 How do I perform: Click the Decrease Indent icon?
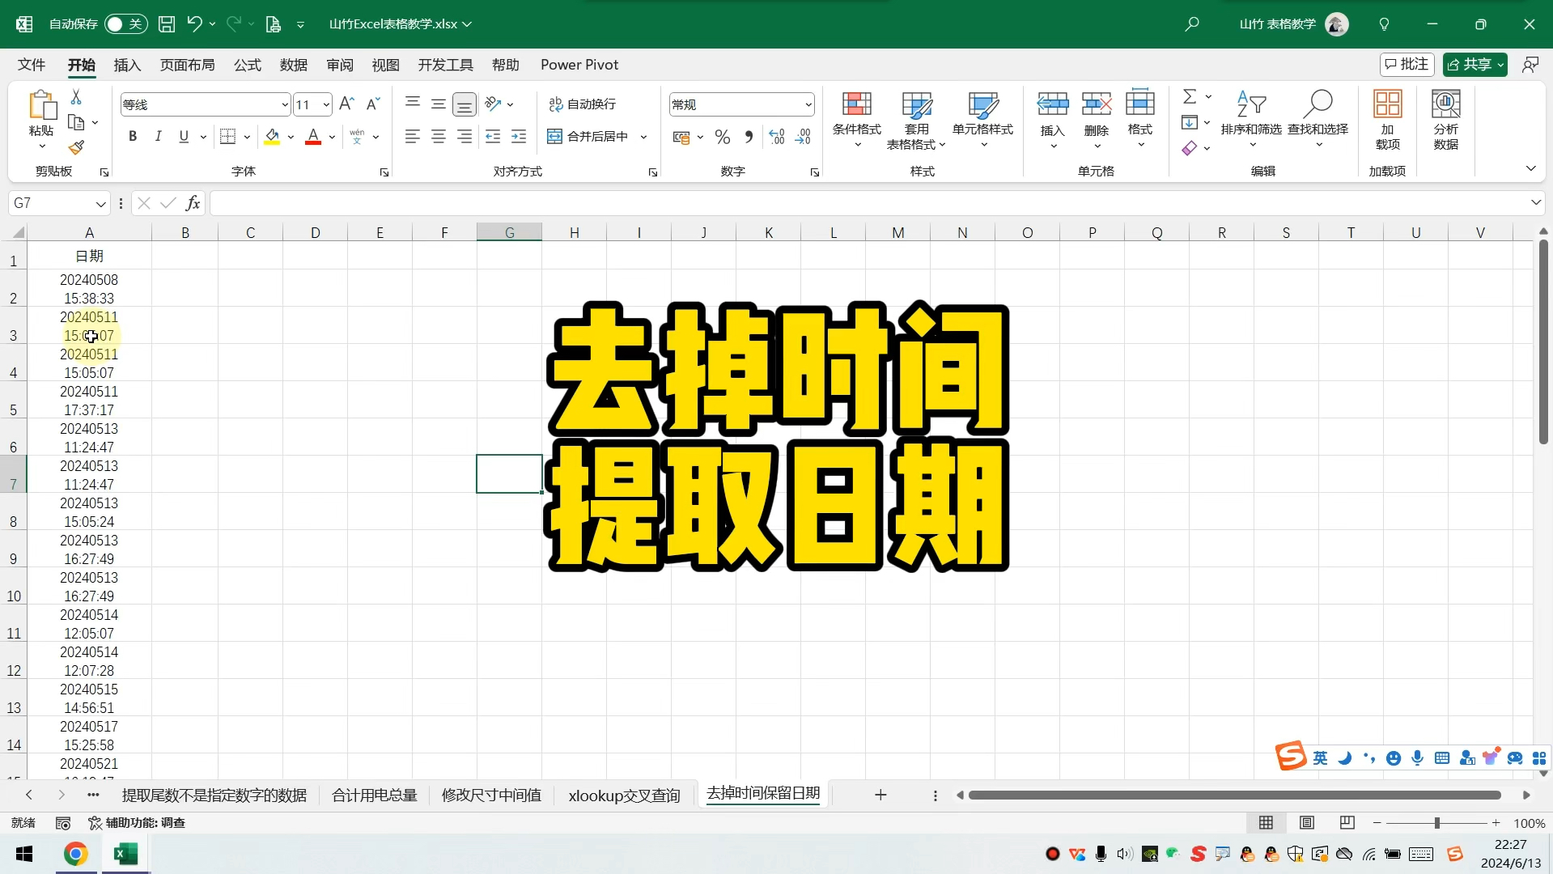(493, 137)
